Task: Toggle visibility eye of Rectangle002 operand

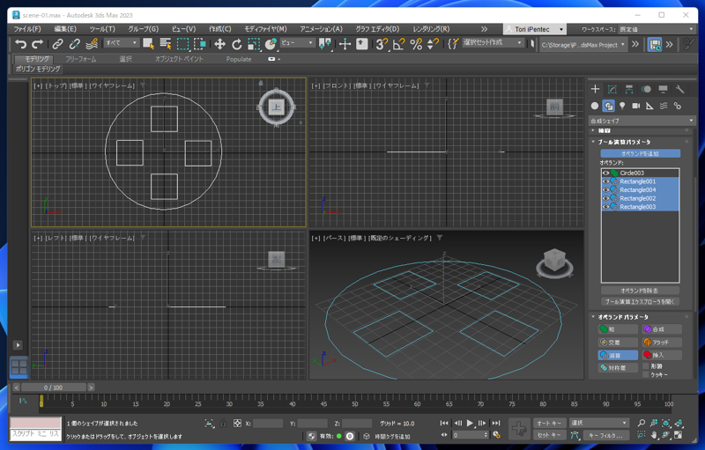Action: coord(605,198)
